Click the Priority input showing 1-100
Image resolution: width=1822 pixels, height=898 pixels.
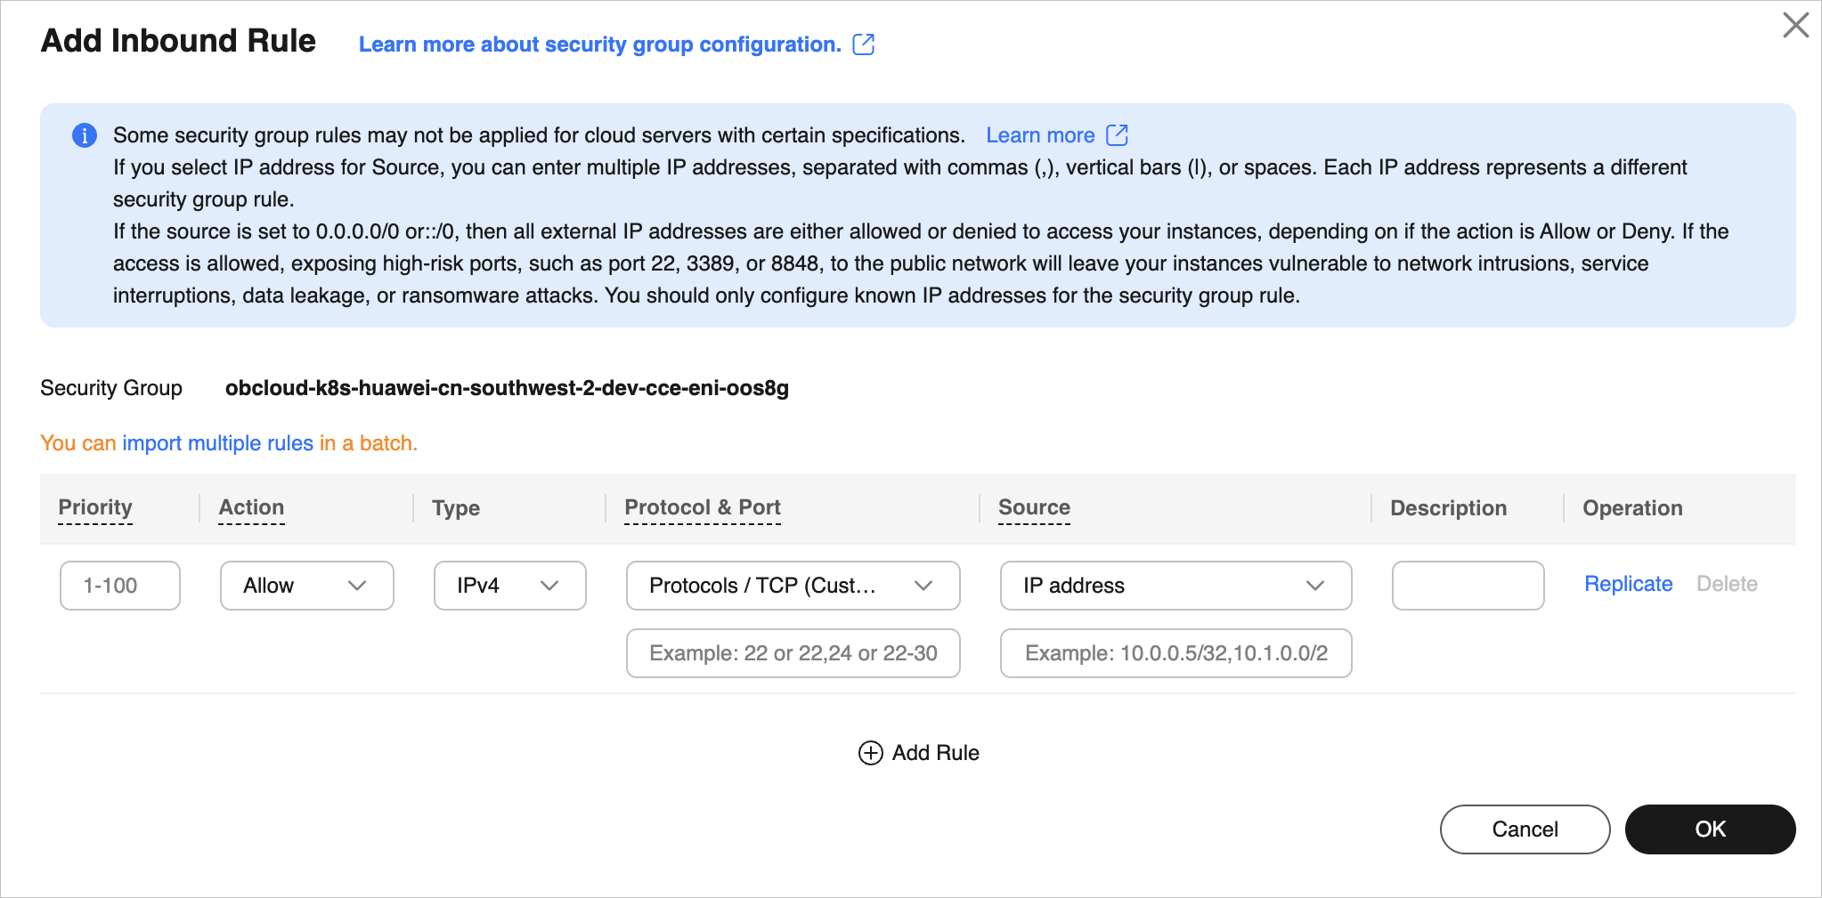tap(119, 586)
